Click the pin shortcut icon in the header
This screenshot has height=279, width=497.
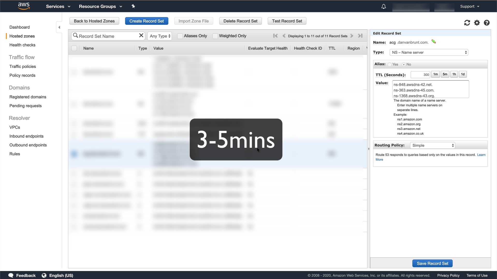point(133,6)
